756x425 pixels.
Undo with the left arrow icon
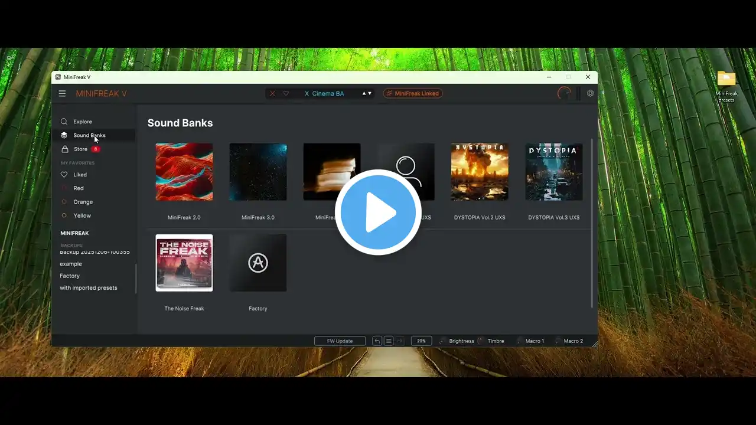[x=377, y=341]
